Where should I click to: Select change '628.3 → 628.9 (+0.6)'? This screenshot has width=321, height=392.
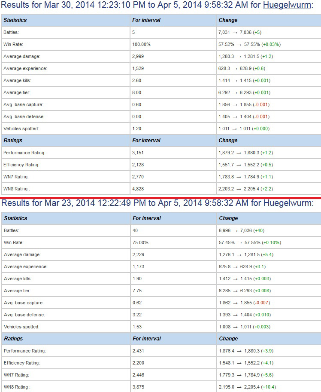(242, 68)
